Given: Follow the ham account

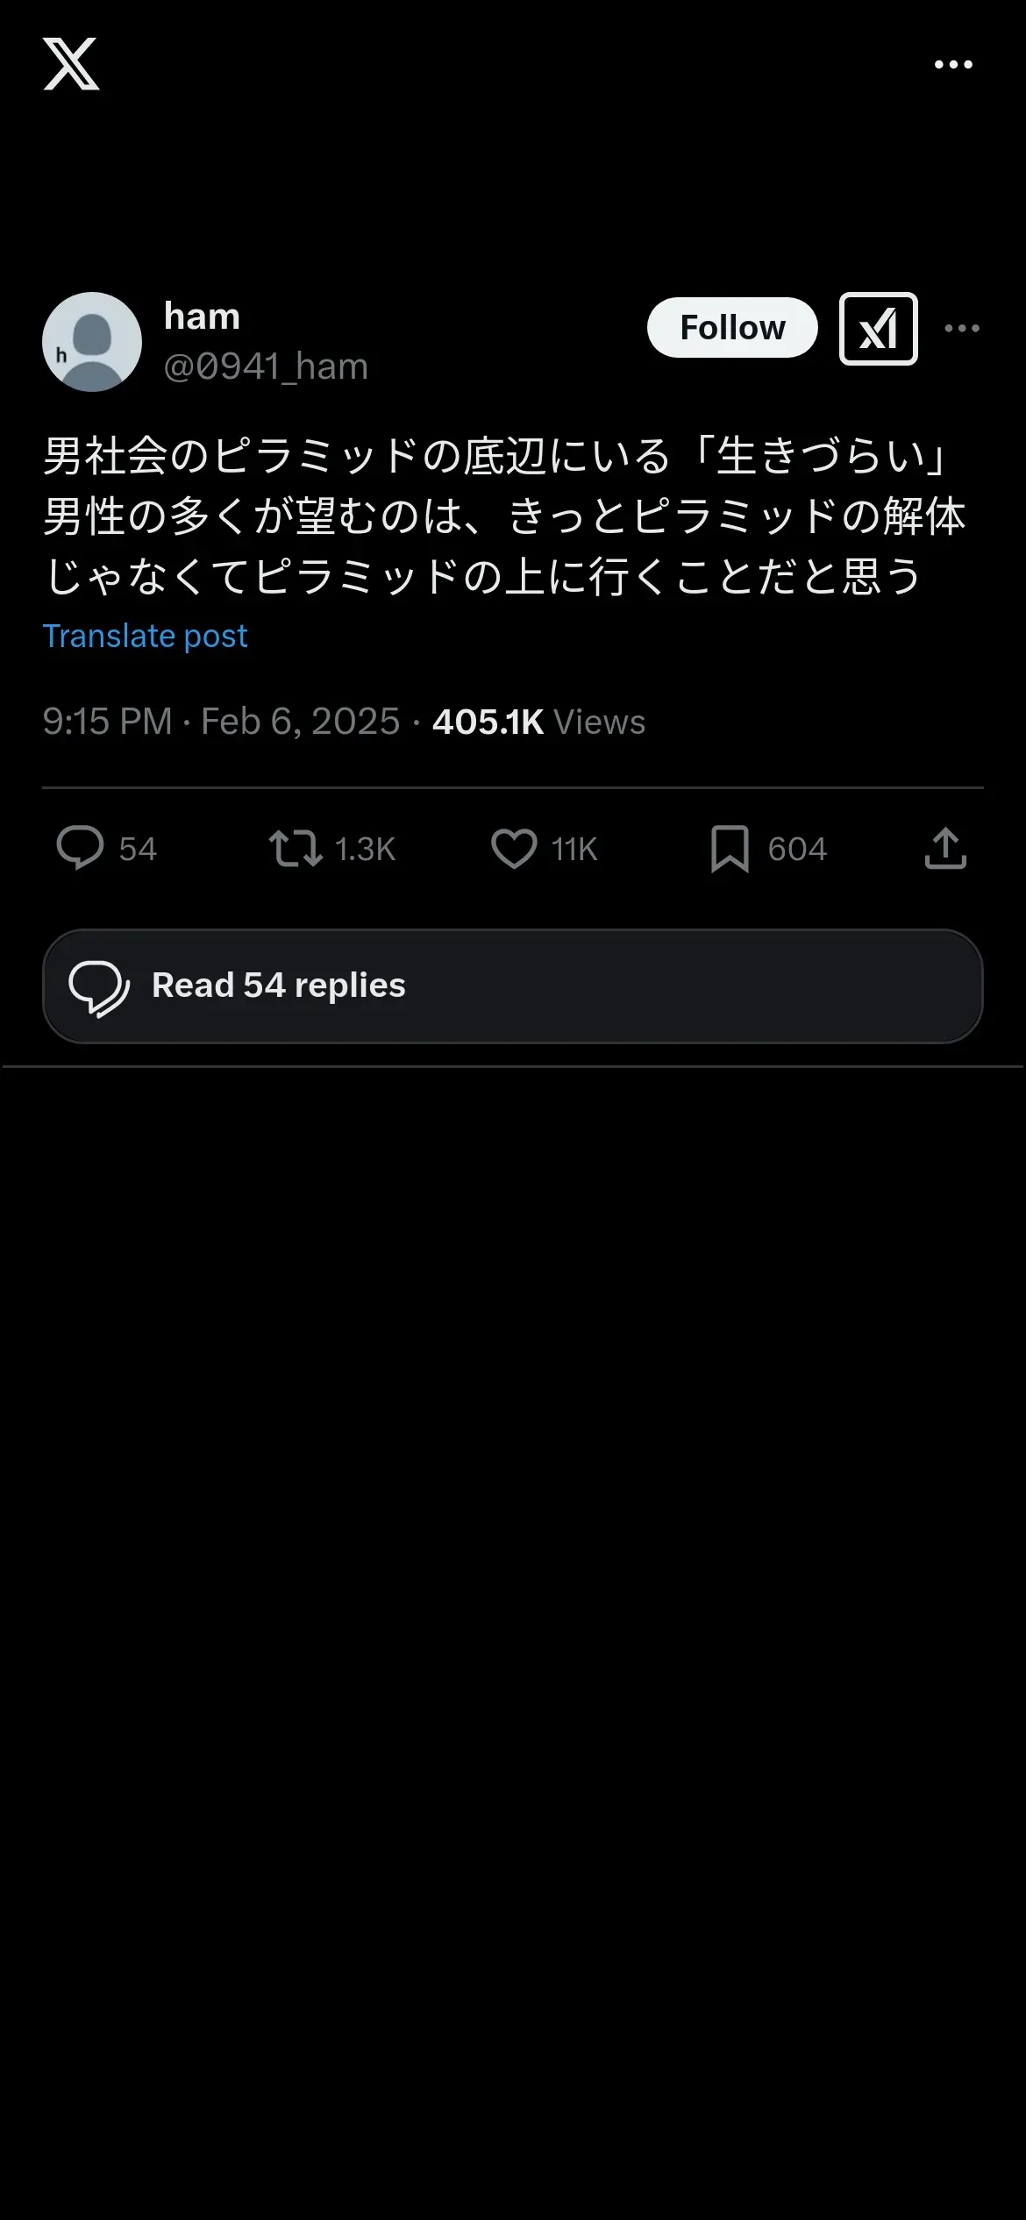Looking at the screenshot, I should (732, 328).
